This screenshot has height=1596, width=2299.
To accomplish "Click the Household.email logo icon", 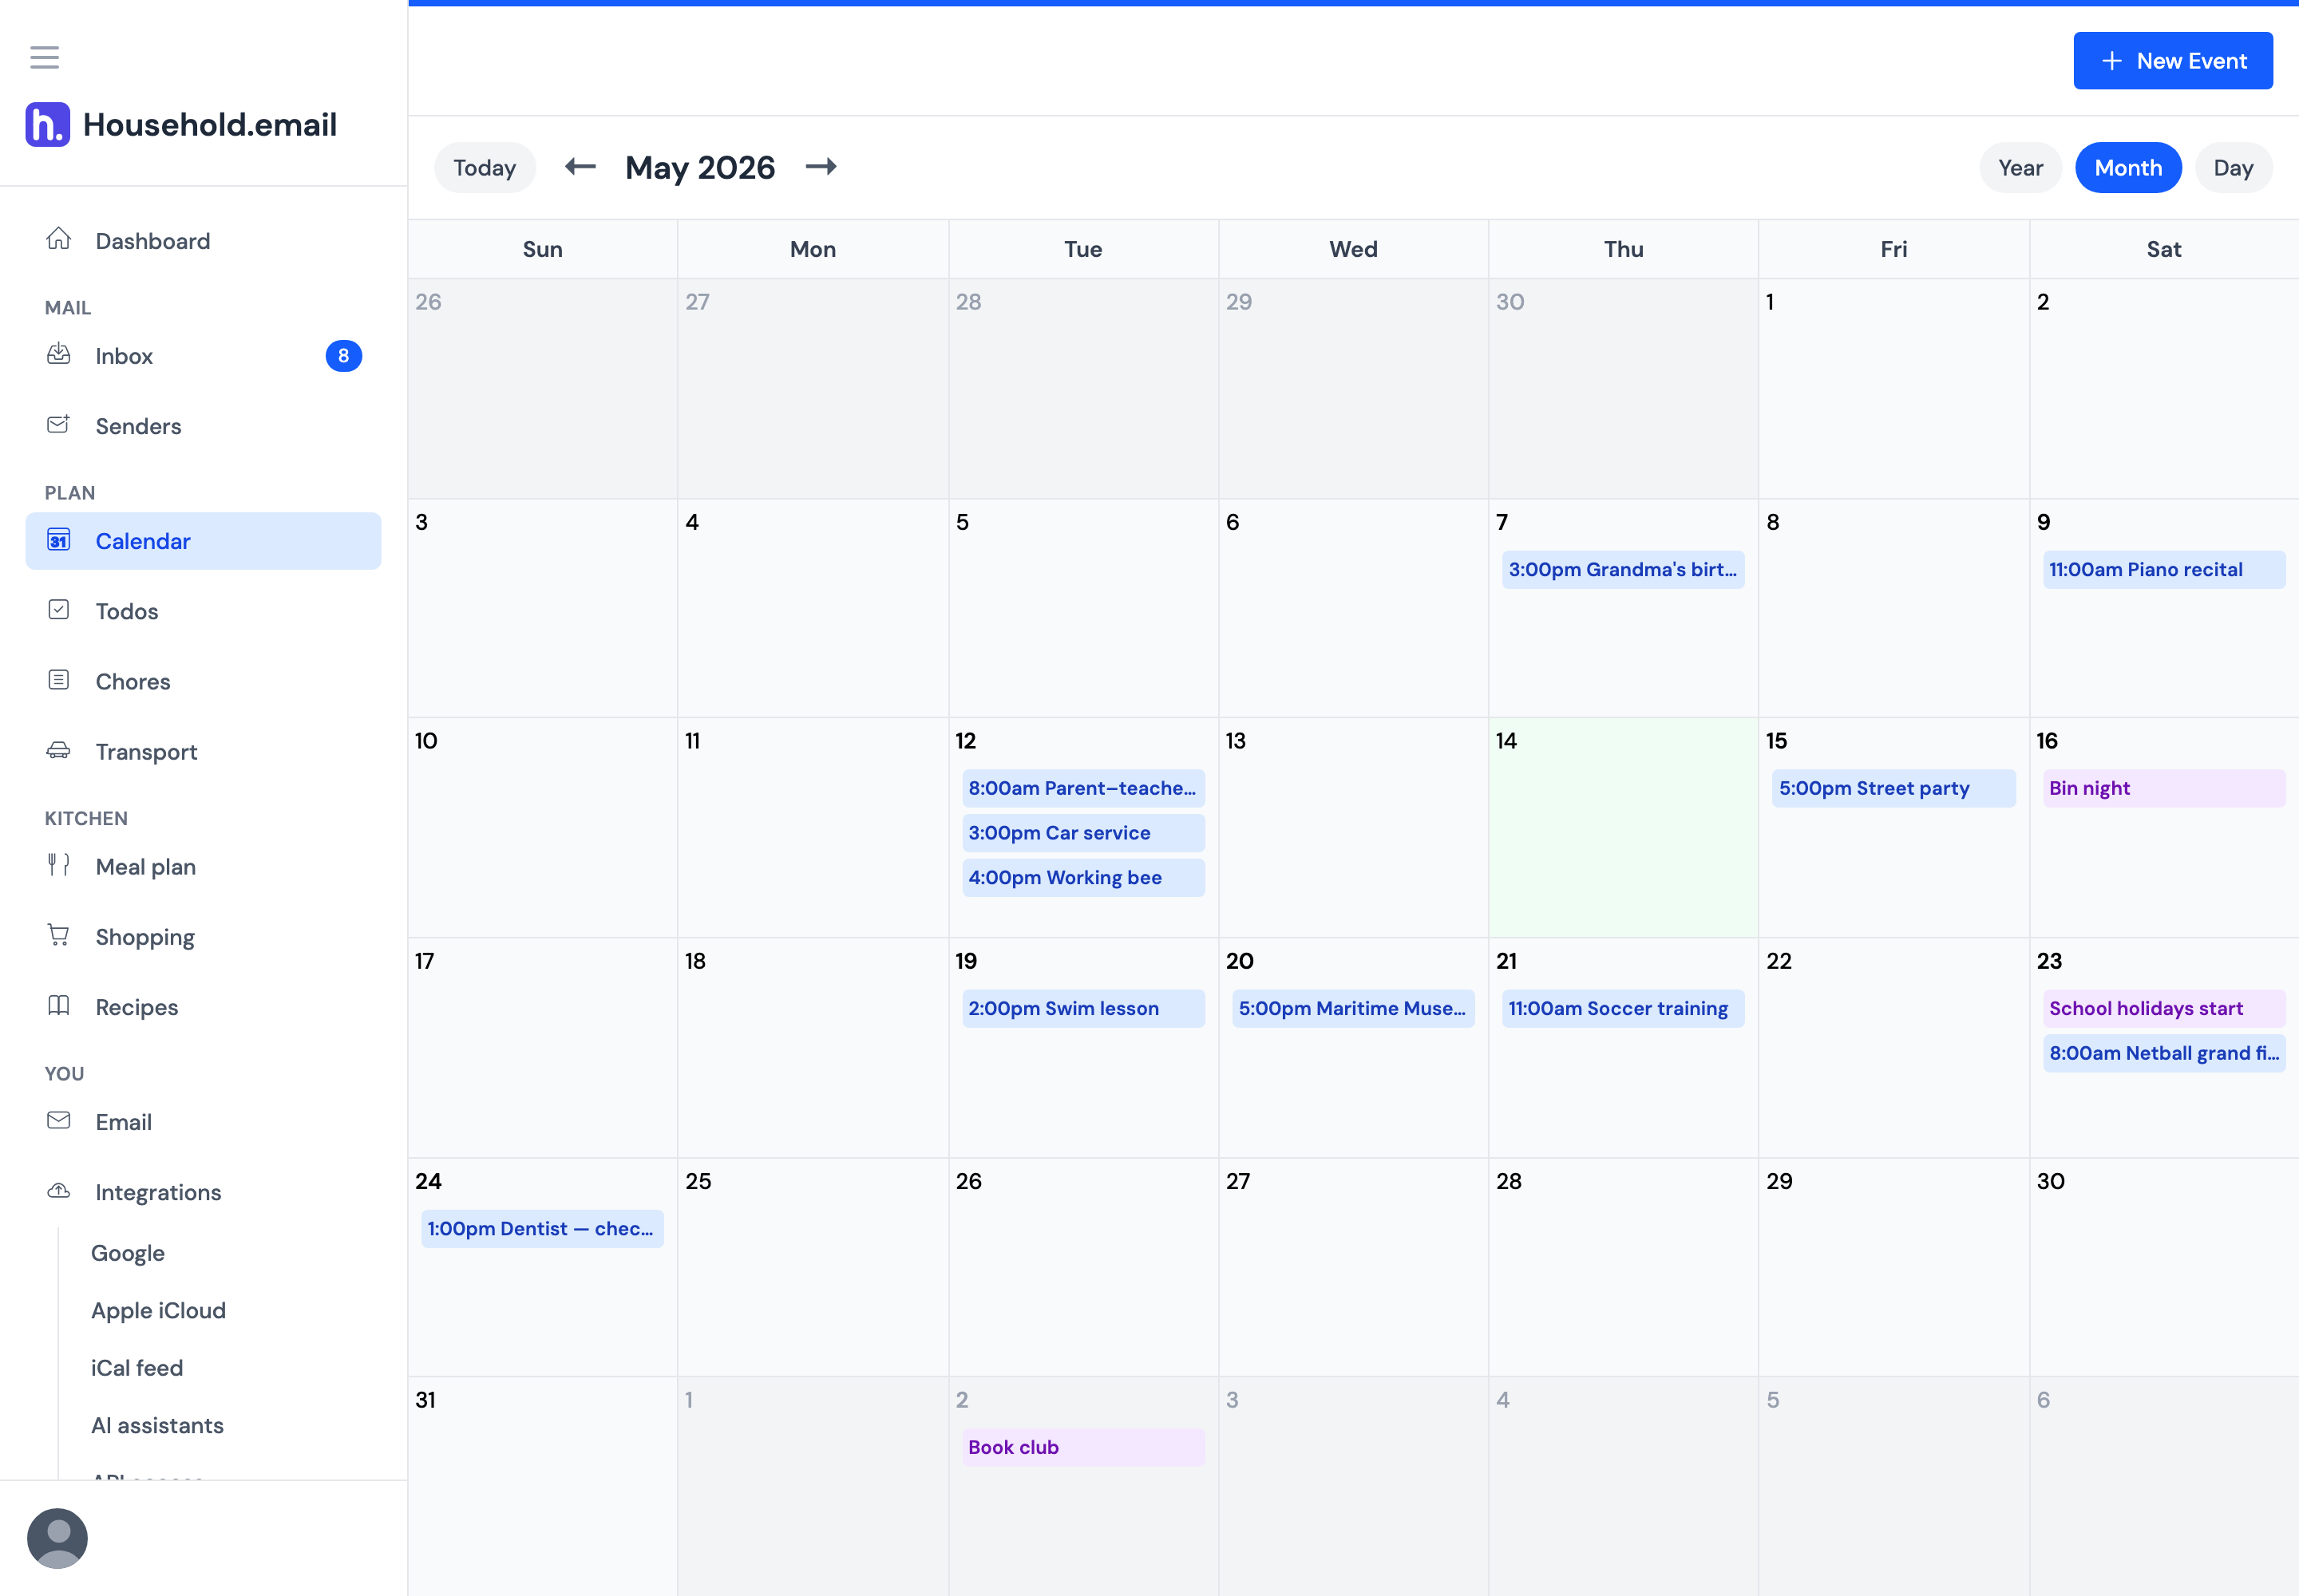I will 48,124.
